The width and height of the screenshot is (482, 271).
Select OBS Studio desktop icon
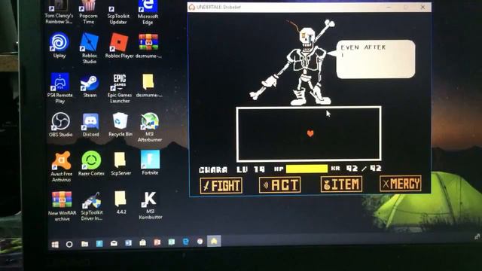(x=60, y=124)
